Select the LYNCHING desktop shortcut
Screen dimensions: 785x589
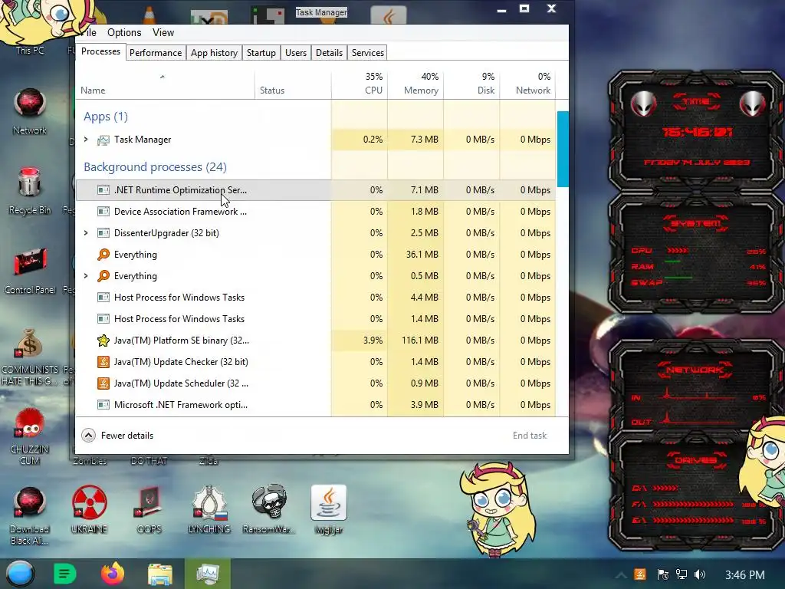click(209, 509)
